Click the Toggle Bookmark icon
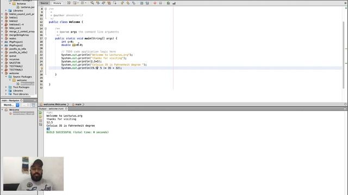Image resolution: width=348 pixels, height=195 pixels. [x=134, y=3]
